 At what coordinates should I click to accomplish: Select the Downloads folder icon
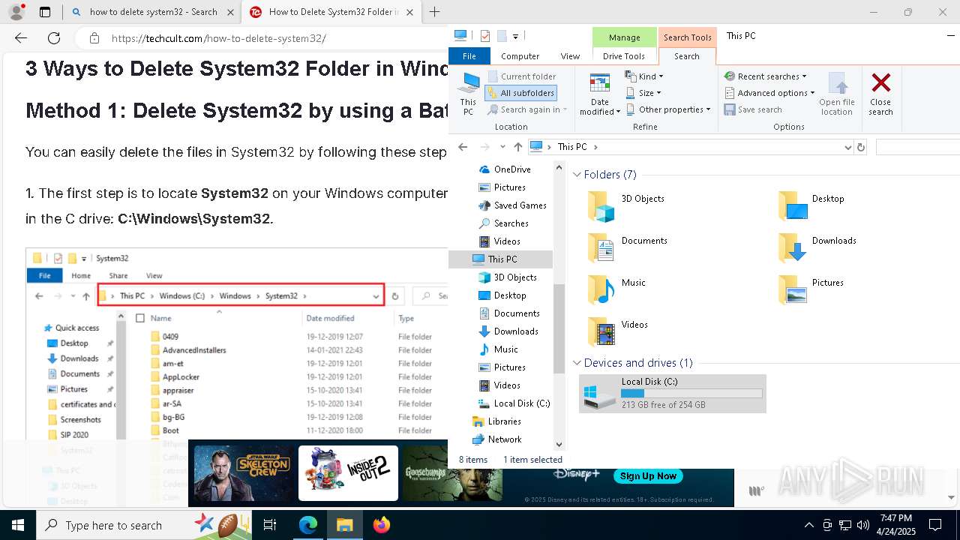click(x=792, y=247)
